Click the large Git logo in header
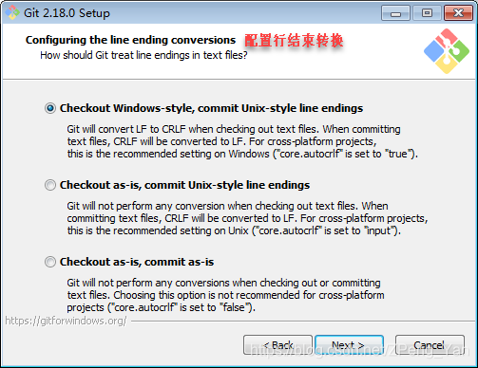 point(447,51)
